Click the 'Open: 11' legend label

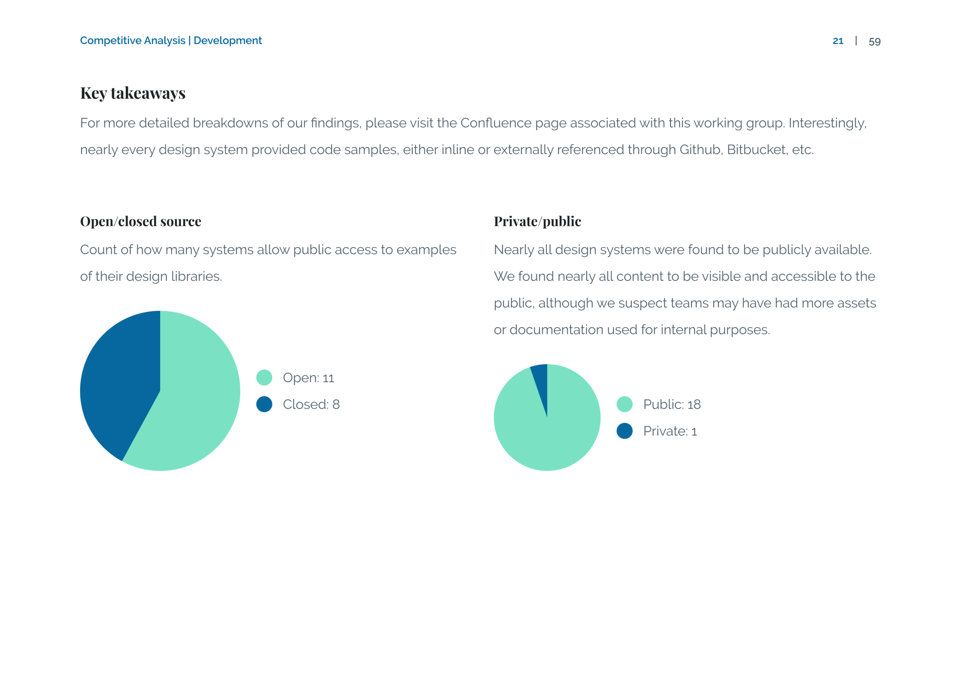(308, 378)
